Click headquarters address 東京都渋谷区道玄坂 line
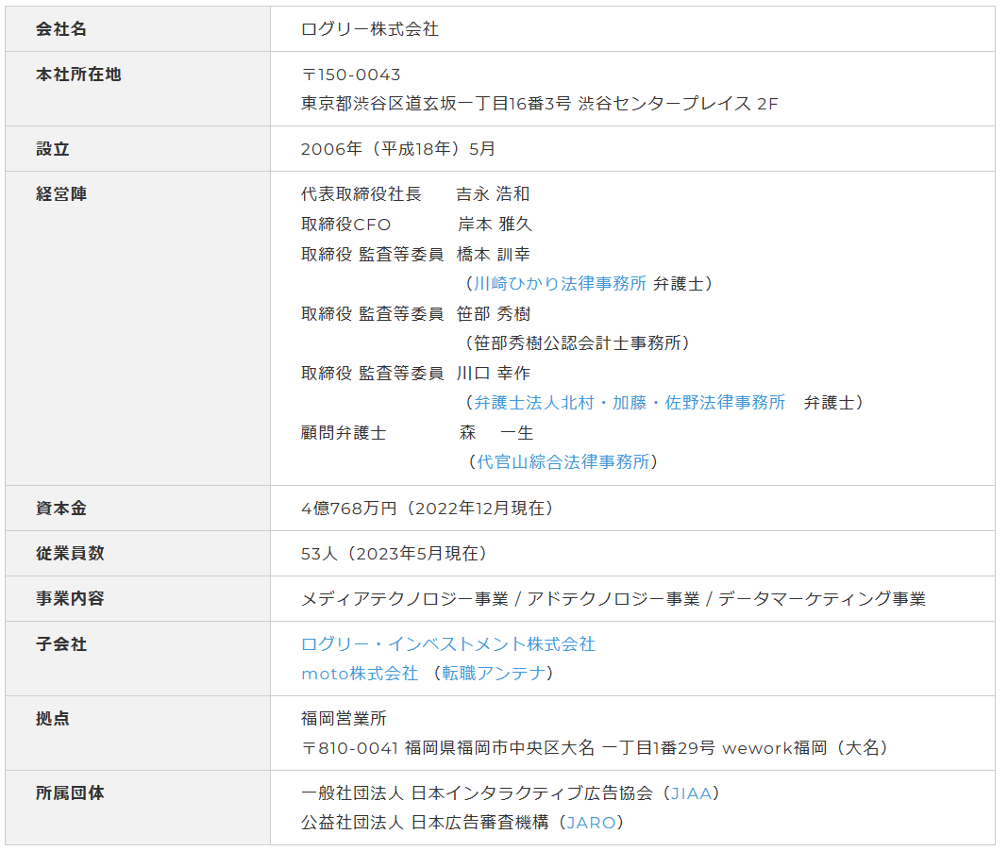Viewport: 1008px width, 851px height. coord(539,104)
